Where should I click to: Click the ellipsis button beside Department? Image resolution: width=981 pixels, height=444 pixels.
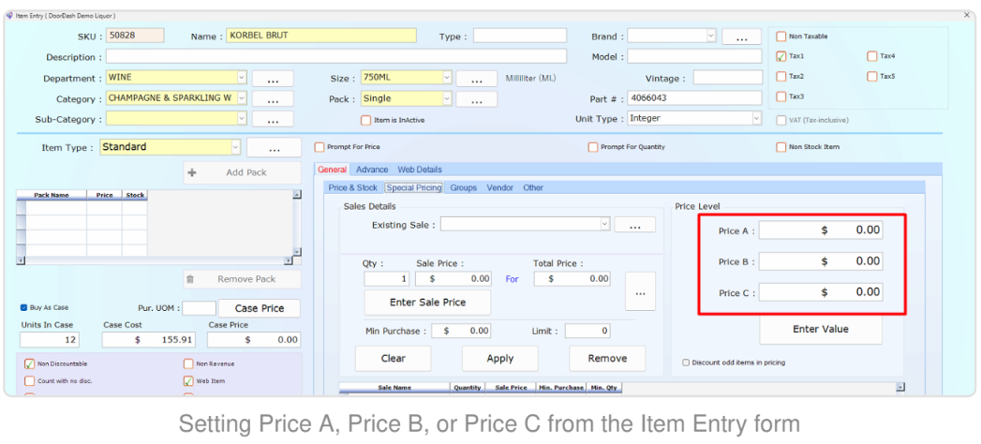pos(273,79)
